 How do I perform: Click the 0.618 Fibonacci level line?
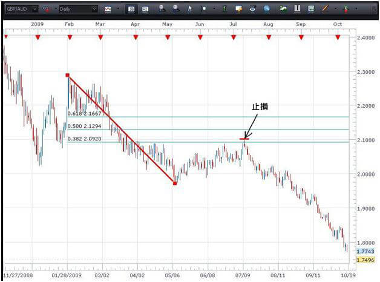click(242, 117)
